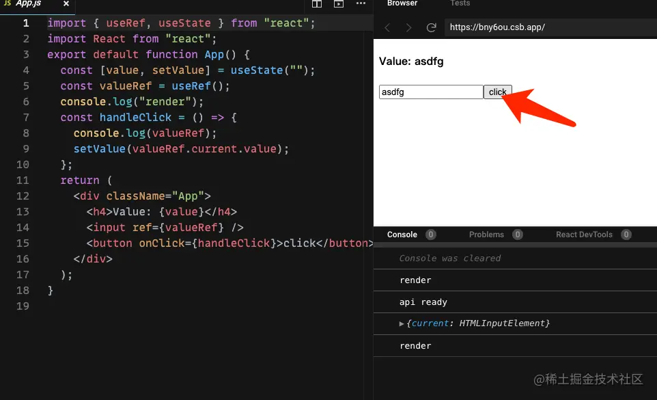Open the preview pane icon
Image resolution: width=657 pixels, height=400 pixels.
[x=339, y=4]
